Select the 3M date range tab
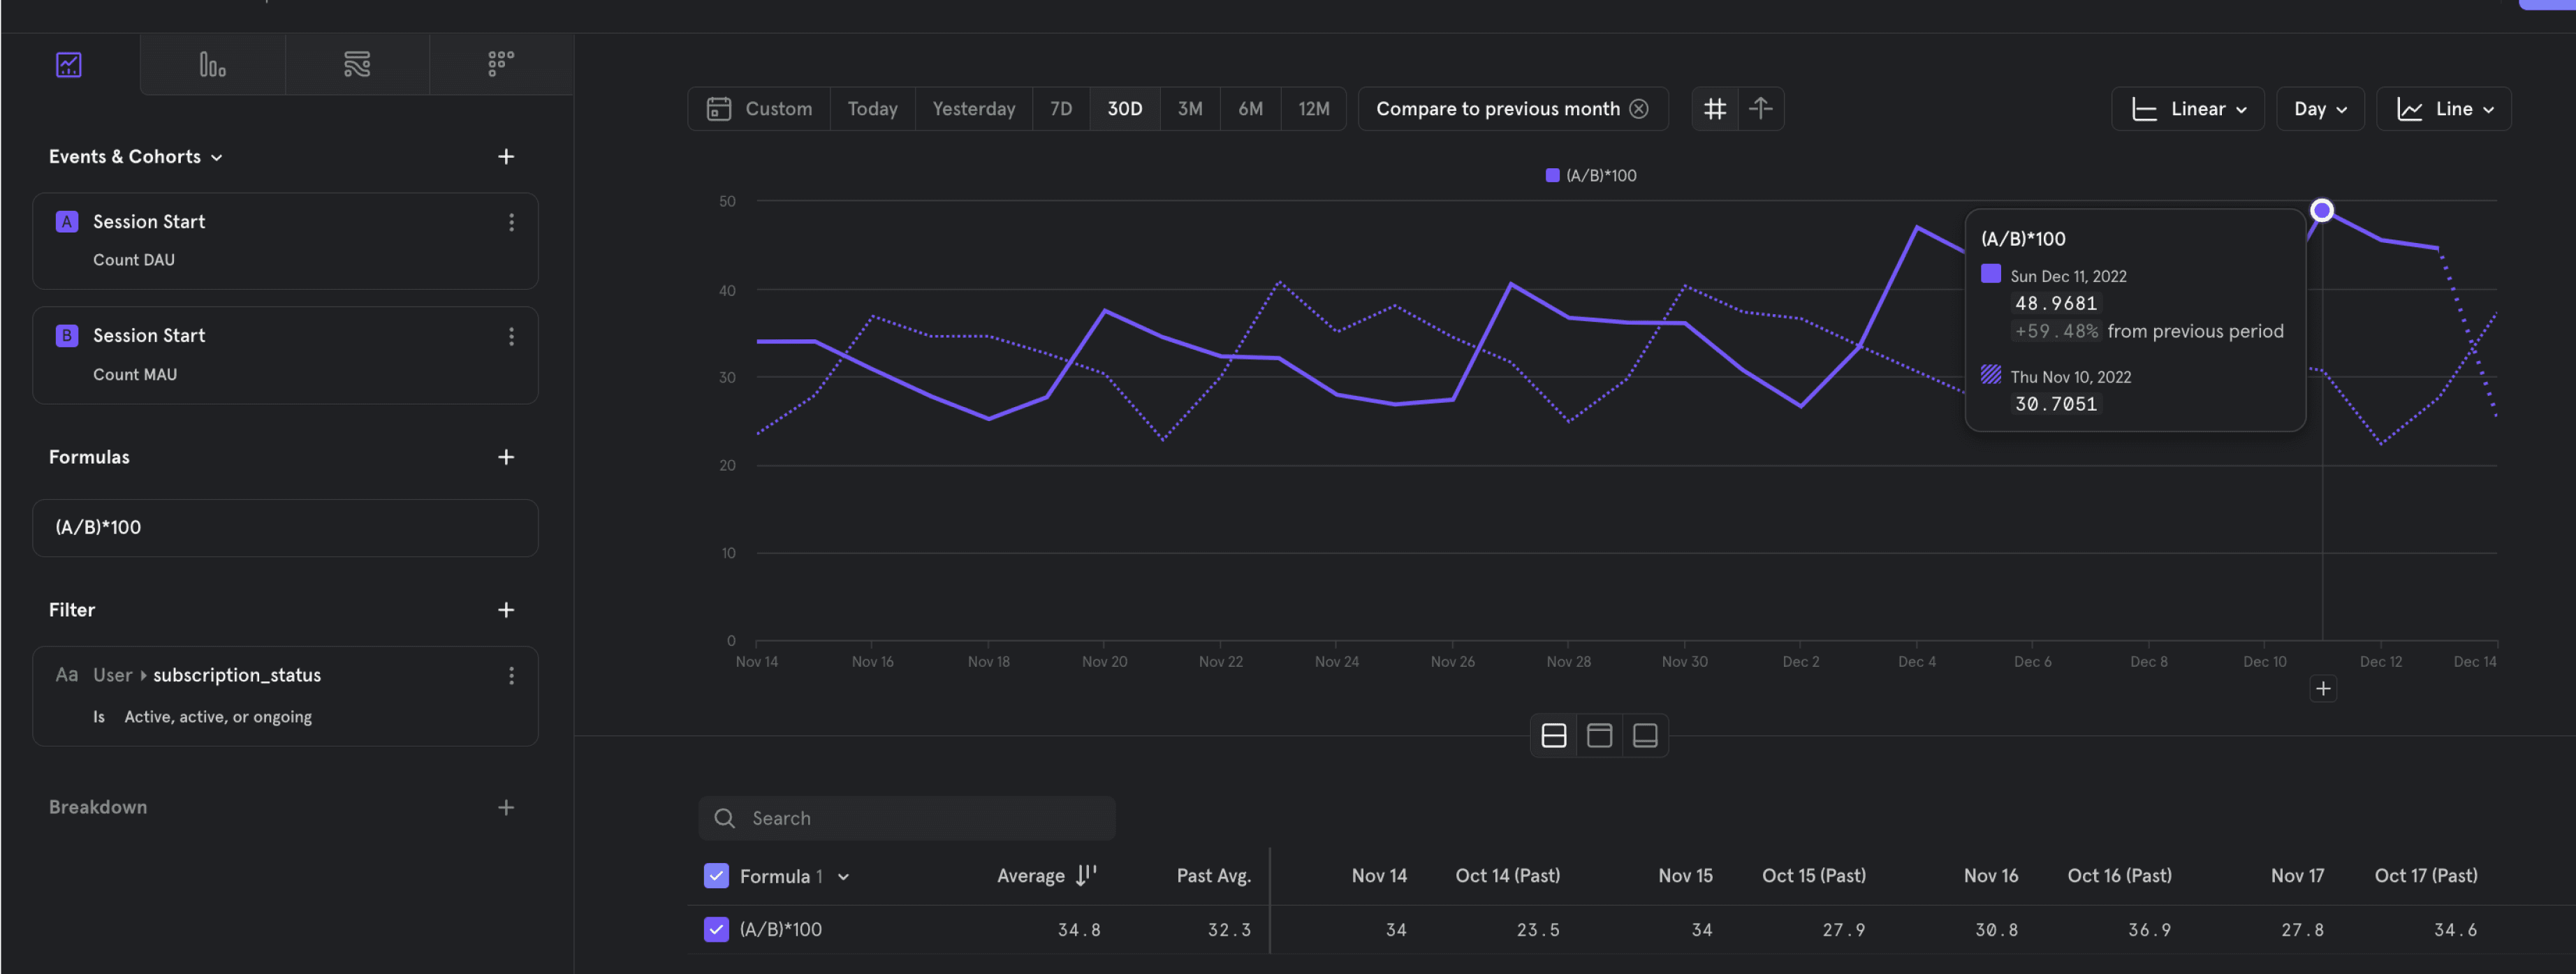 click(1189, 109)
